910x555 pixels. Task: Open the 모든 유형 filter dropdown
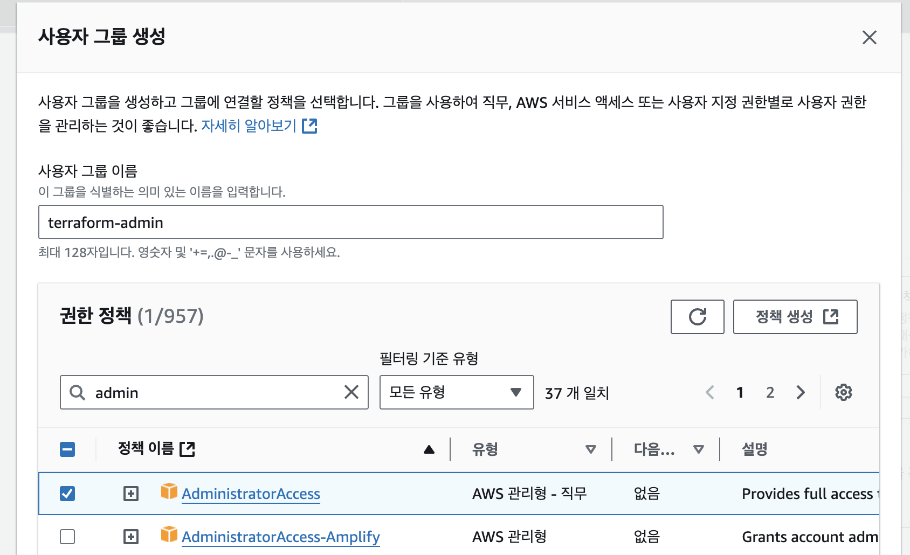pyautogui.click(x=457, y=392)
